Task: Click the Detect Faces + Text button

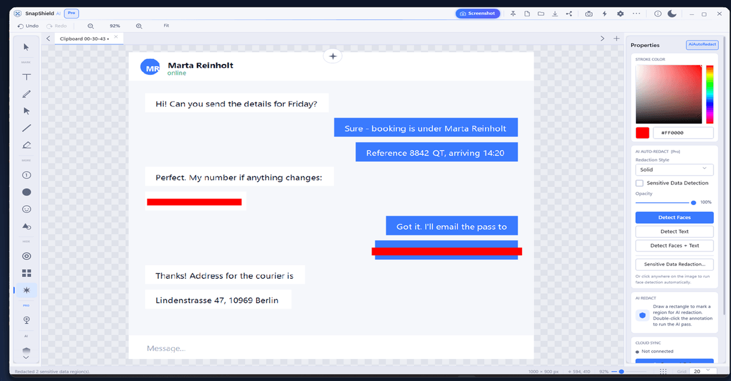Action: pos(674,246)
